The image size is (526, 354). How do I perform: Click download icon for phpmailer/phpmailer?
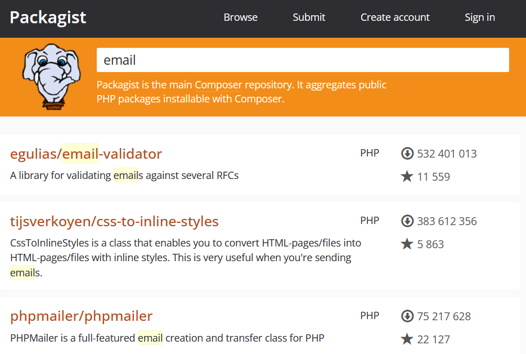[407, 316]
